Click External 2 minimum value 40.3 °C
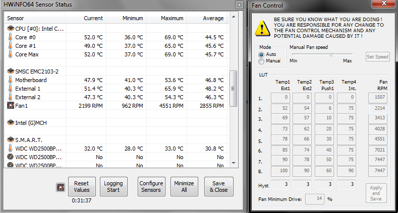The width and height of the screenshot is (398, 213). coord(134,97)
